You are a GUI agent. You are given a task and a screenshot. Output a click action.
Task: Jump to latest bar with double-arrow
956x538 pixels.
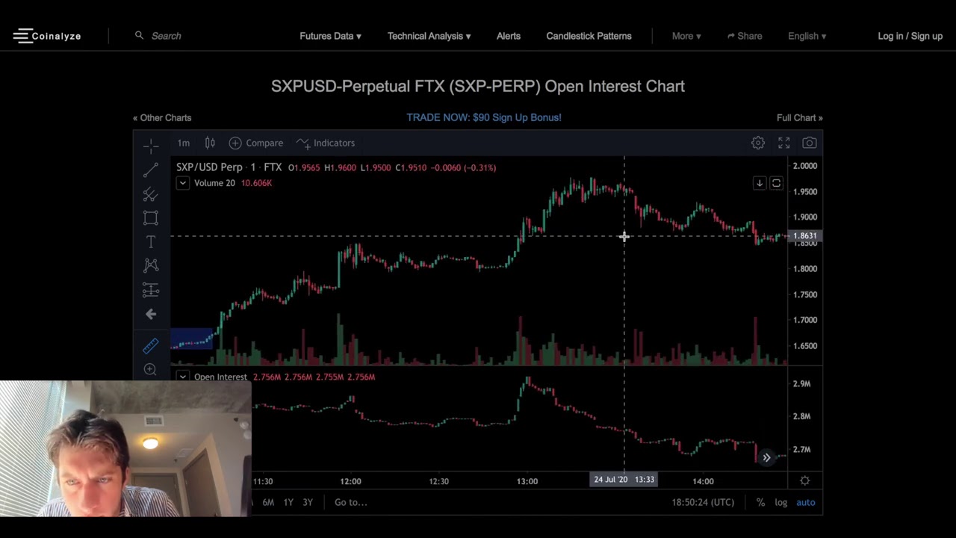pyautogui.click(x=766, y=457)
